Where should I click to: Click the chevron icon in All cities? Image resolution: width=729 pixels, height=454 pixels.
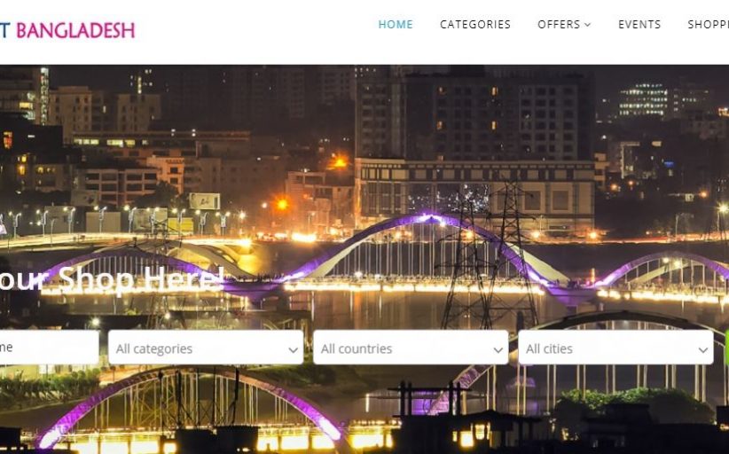pos(703,350)
